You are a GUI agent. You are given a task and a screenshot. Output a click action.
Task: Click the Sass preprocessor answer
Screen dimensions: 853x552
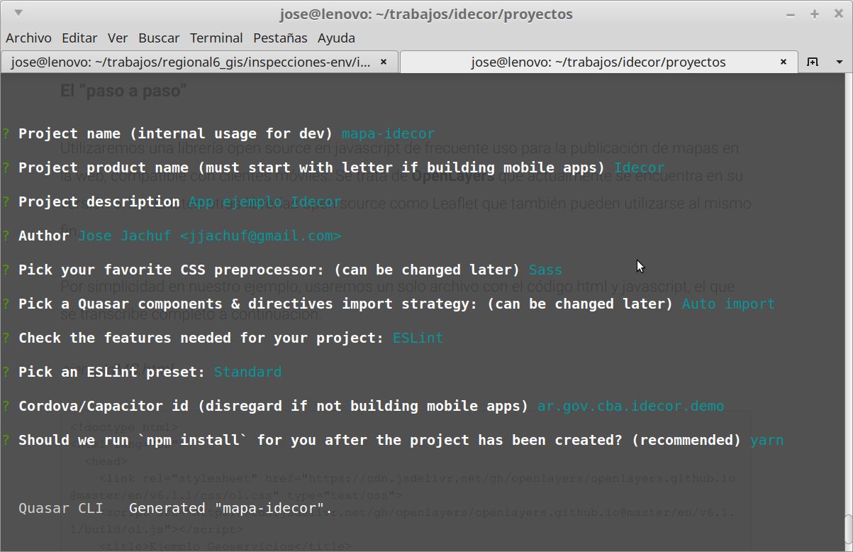click(x=545, y=270)
